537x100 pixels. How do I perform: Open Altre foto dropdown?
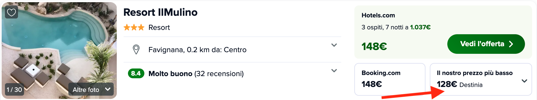[x=91, y=89]
